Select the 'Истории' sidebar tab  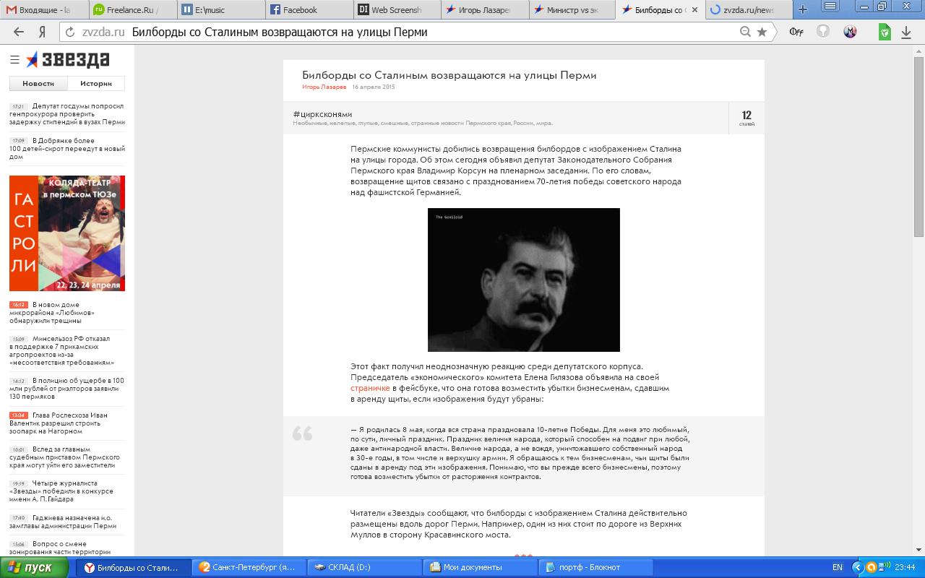click(96, 83)
